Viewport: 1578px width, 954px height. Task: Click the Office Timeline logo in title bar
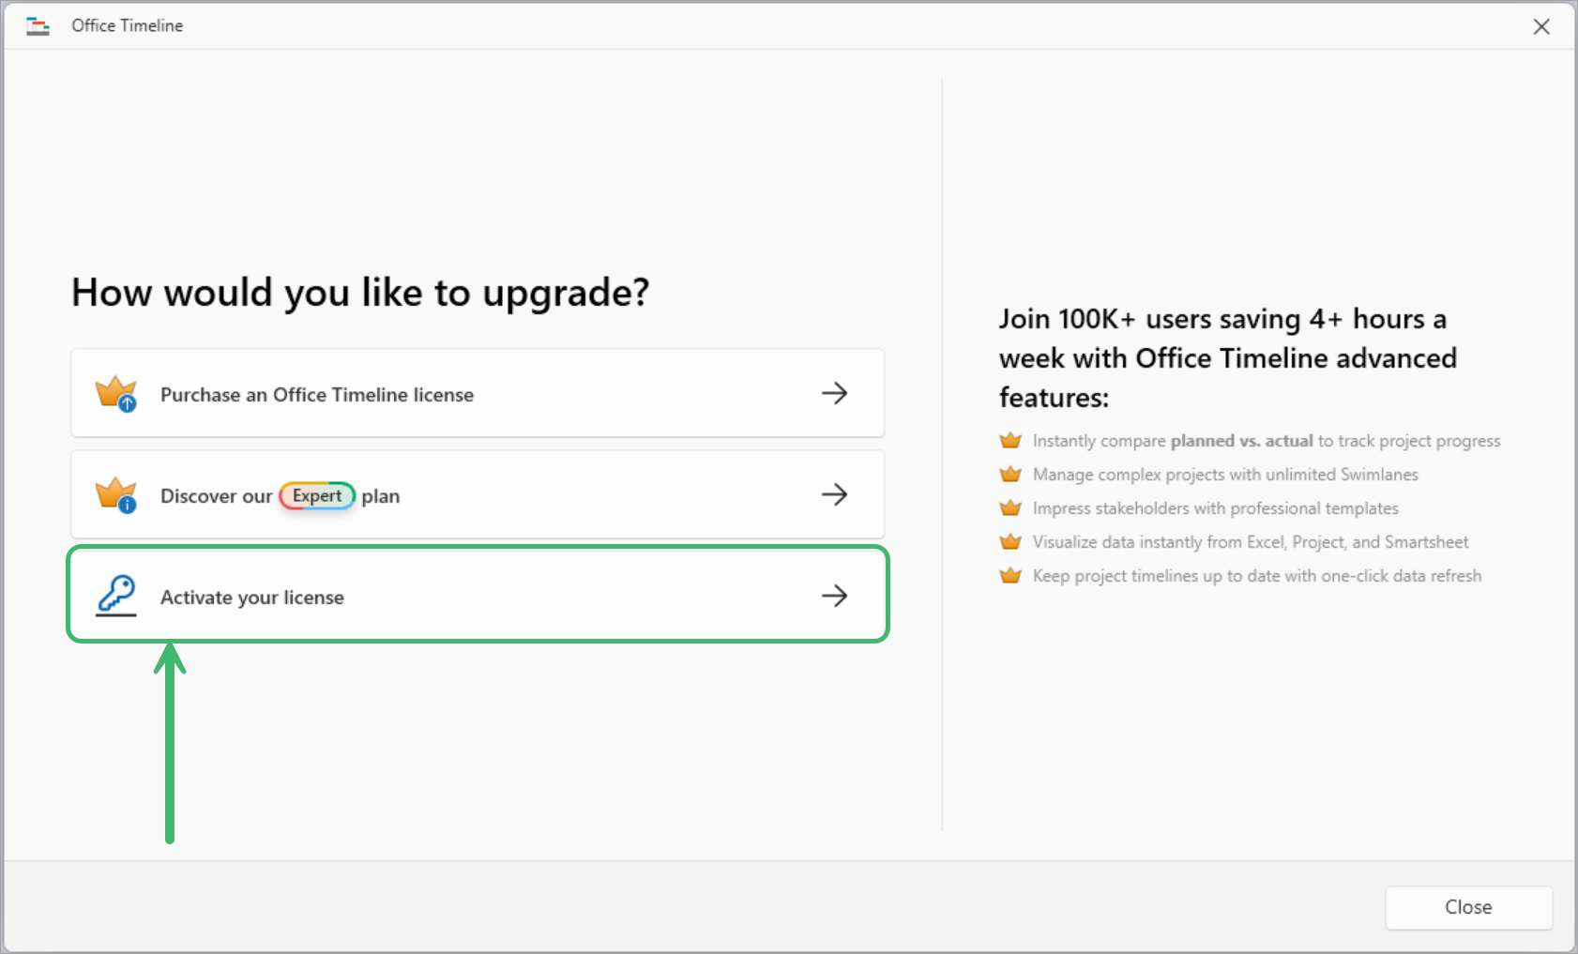38,25
